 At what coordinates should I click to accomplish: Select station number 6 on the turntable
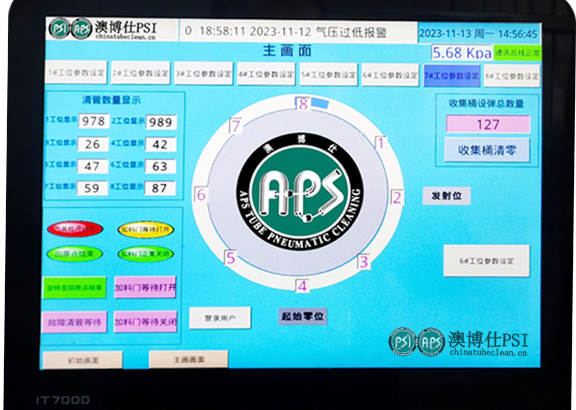pyautogui.click(x=201, y=195)
